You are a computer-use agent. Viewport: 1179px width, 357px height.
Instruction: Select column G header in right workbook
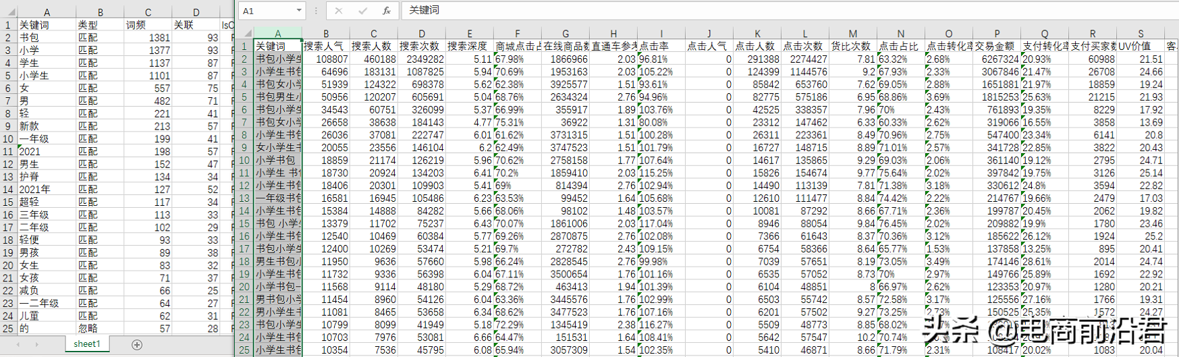(x=566, y=33)
